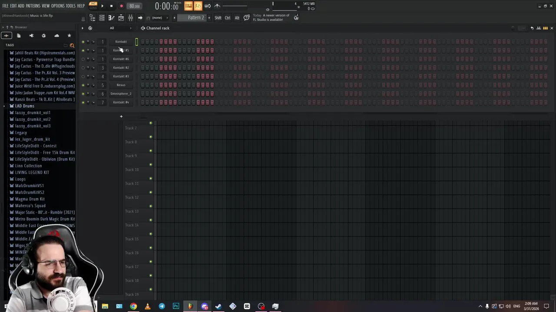
Task: Open the VIEW menu
Action: click(46, 6)
